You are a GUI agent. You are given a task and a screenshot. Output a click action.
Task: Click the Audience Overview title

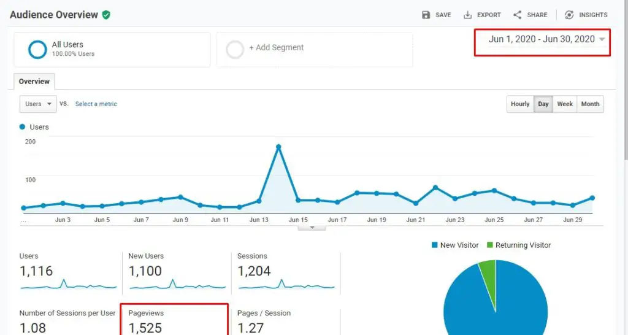pos(54,15)
